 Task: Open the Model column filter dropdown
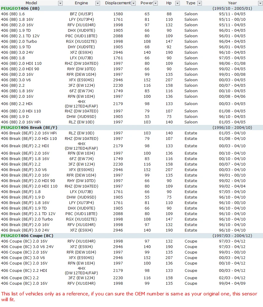point(60,3)
